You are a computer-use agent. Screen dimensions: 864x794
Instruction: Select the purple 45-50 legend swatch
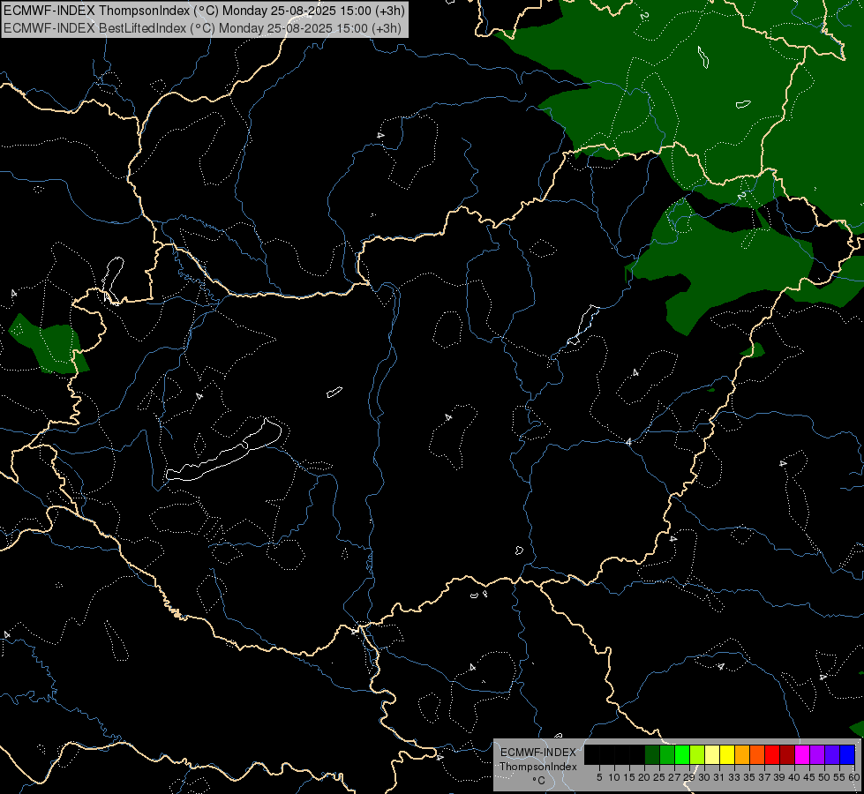coord(817,754)
